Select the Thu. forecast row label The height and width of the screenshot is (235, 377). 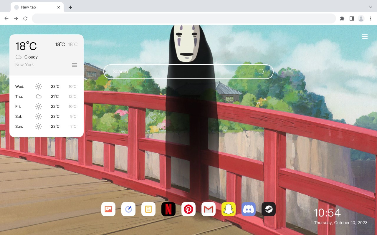tap(19, 97)
